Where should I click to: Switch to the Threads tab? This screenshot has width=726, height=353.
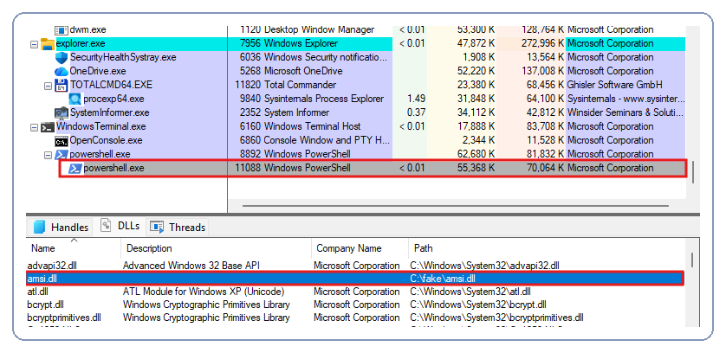point(178,228)
